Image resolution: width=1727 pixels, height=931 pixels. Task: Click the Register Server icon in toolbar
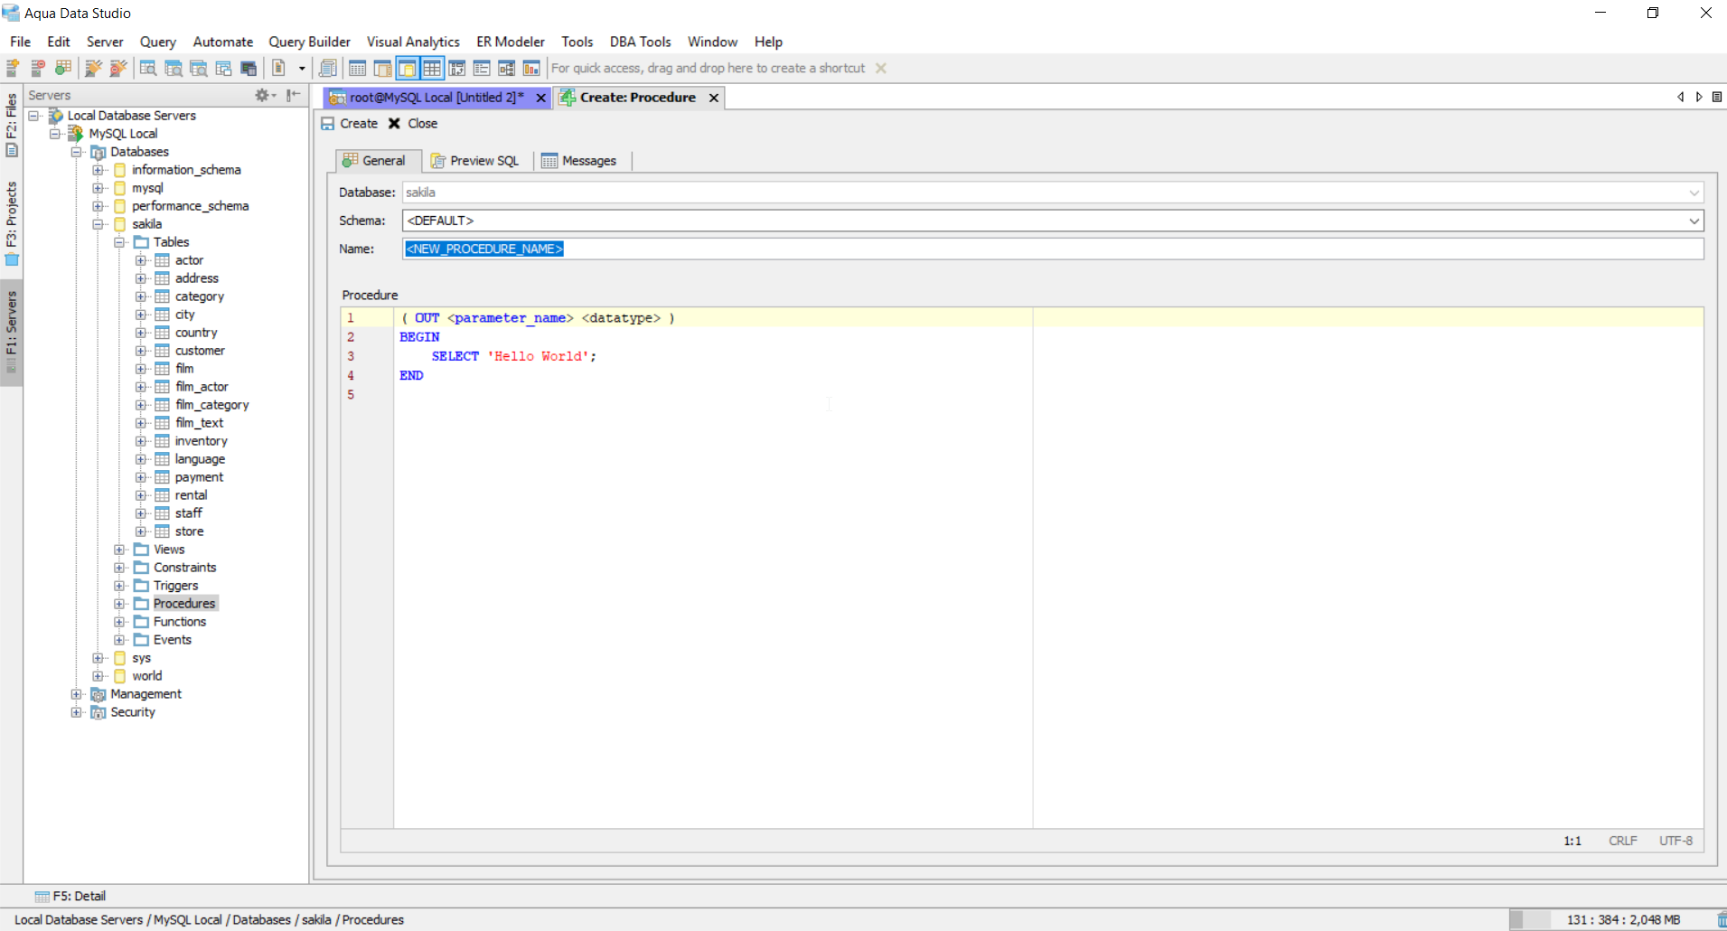(x=14, y=69)
